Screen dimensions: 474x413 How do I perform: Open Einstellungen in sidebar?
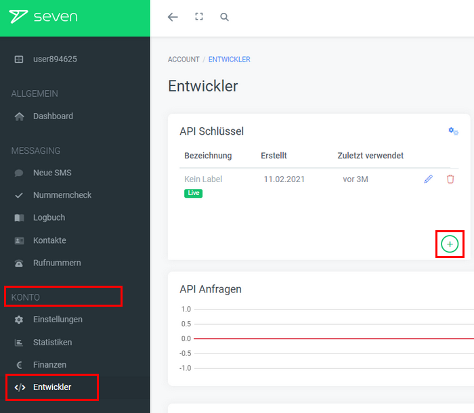pos(58,320)
